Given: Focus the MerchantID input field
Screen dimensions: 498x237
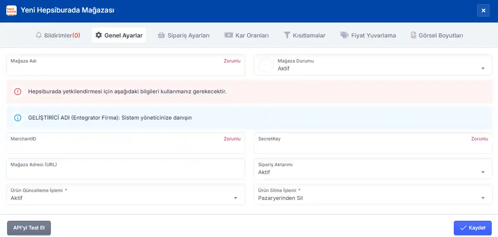Looking at the screenshot, I should (126, 143).
